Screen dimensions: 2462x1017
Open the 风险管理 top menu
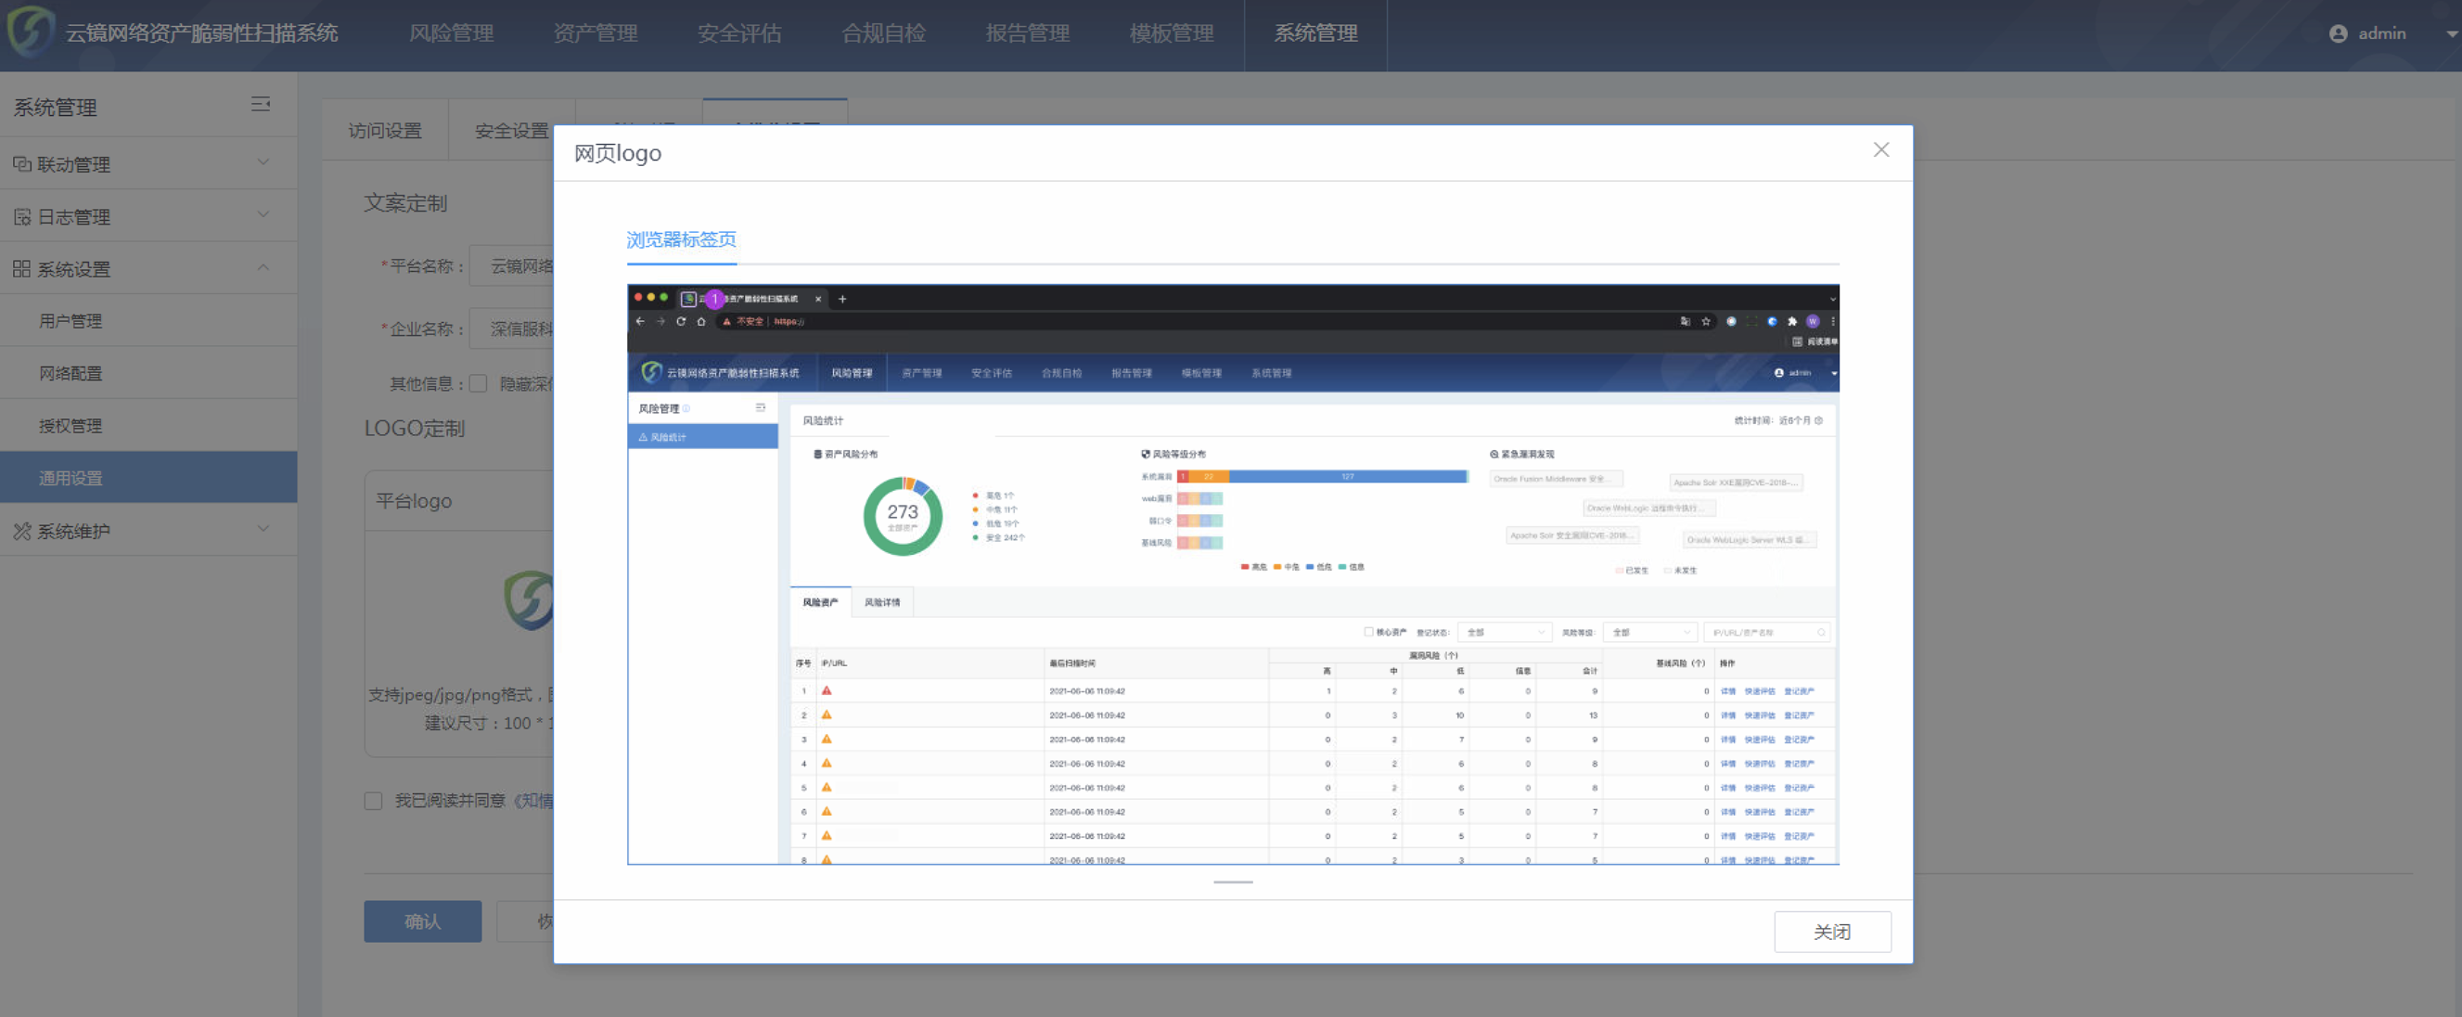(x=451, y=33)
